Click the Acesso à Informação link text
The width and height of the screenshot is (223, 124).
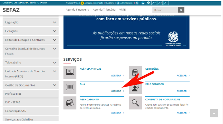94,3
